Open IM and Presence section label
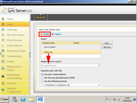The height and width of the screenshot is (103, 137). (16, 35)
